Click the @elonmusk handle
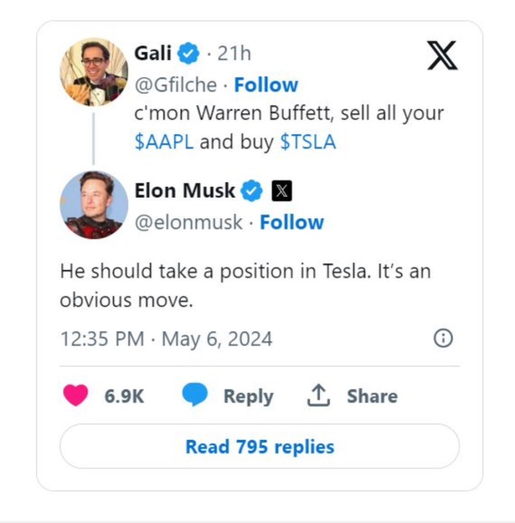This screenshot has width=515, height=523. [189, 222]
